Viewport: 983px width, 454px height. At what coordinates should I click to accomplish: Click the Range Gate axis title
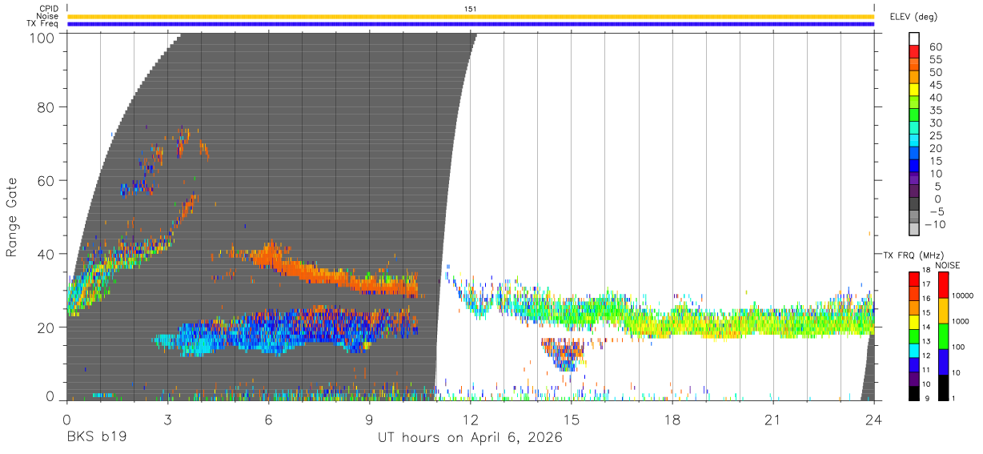[x=12, y=219]
